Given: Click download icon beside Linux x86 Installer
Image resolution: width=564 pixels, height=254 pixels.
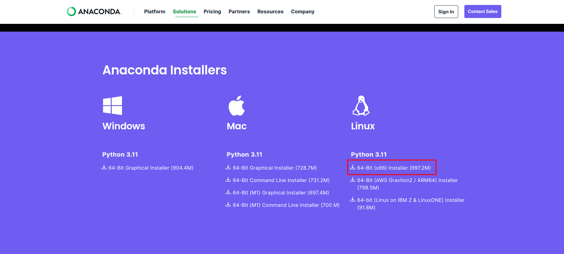Looking at the screenshot, I should click(353, 167).
